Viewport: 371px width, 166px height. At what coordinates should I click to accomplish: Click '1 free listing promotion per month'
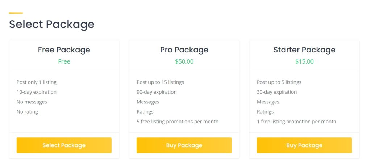click(x=296, y=122)
